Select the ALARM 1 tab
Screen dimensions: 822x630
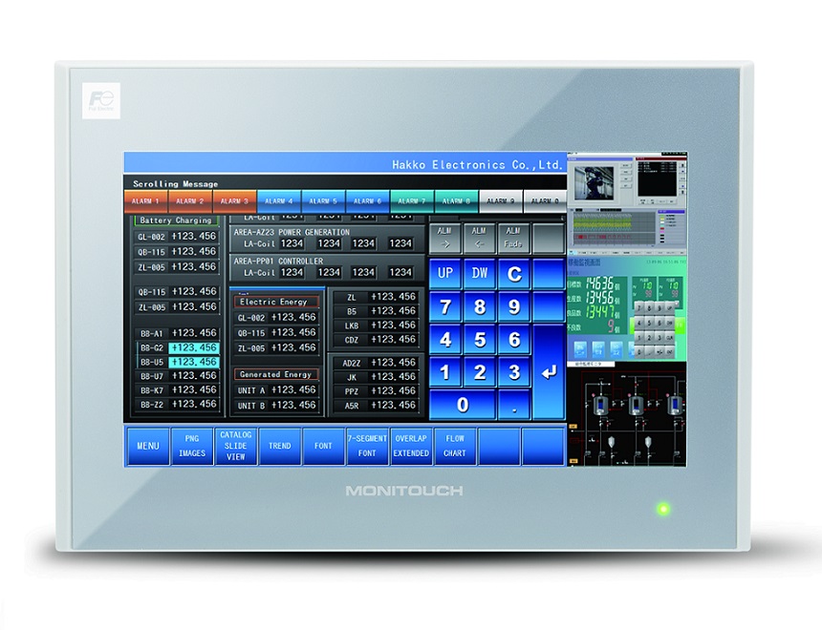145,201
